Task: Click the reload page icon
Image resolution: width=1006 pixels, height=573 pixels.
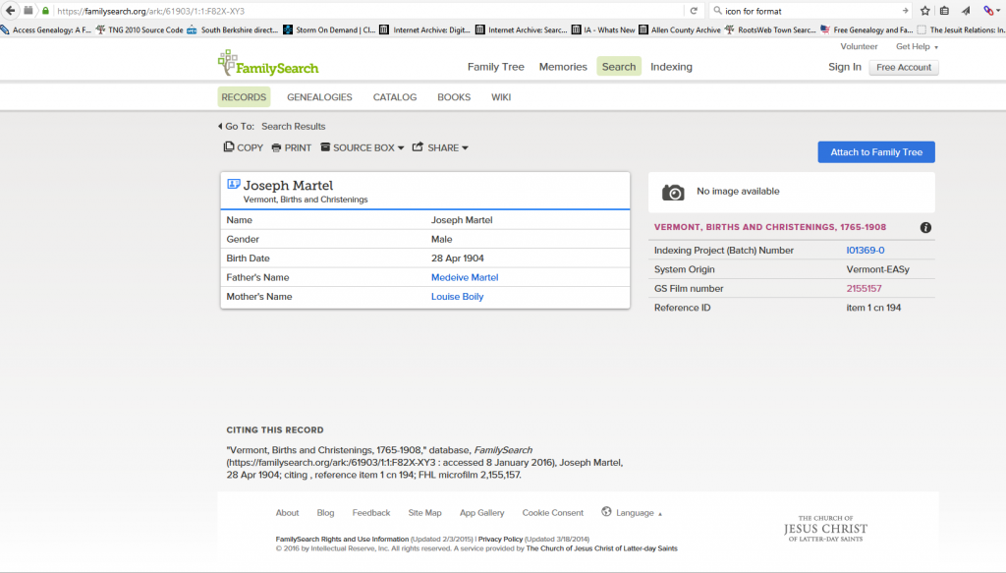Action: coord(694,11)
